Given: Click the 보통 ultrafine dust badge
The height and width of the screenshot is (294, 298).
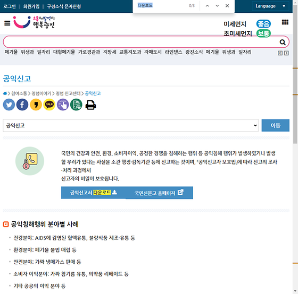Looking at the screenshot, I should [x=263, y=33].
